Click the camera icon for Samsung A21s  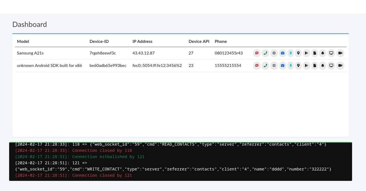pyautogui.click(x=282, y=53)
